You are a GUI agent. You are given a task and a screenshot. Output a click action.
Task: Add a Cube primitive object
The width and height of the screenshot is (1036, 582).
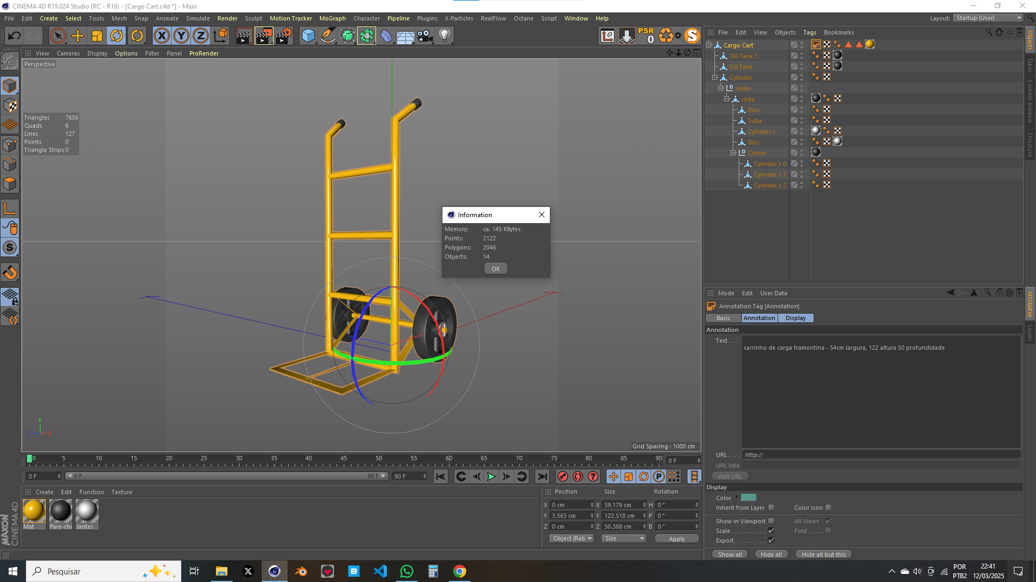pos(308,36)
